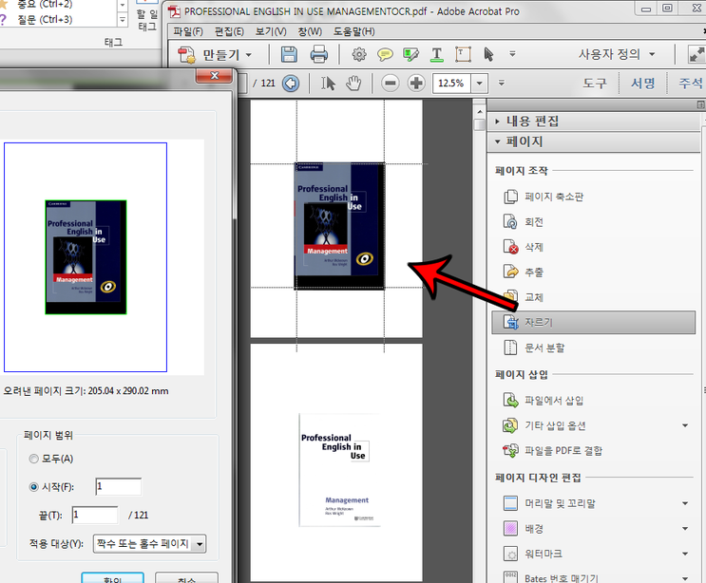The height and width of the screenshot is (583, 706).
Task: Click the 삭제 delete pages tool
Action: [524, 247]
